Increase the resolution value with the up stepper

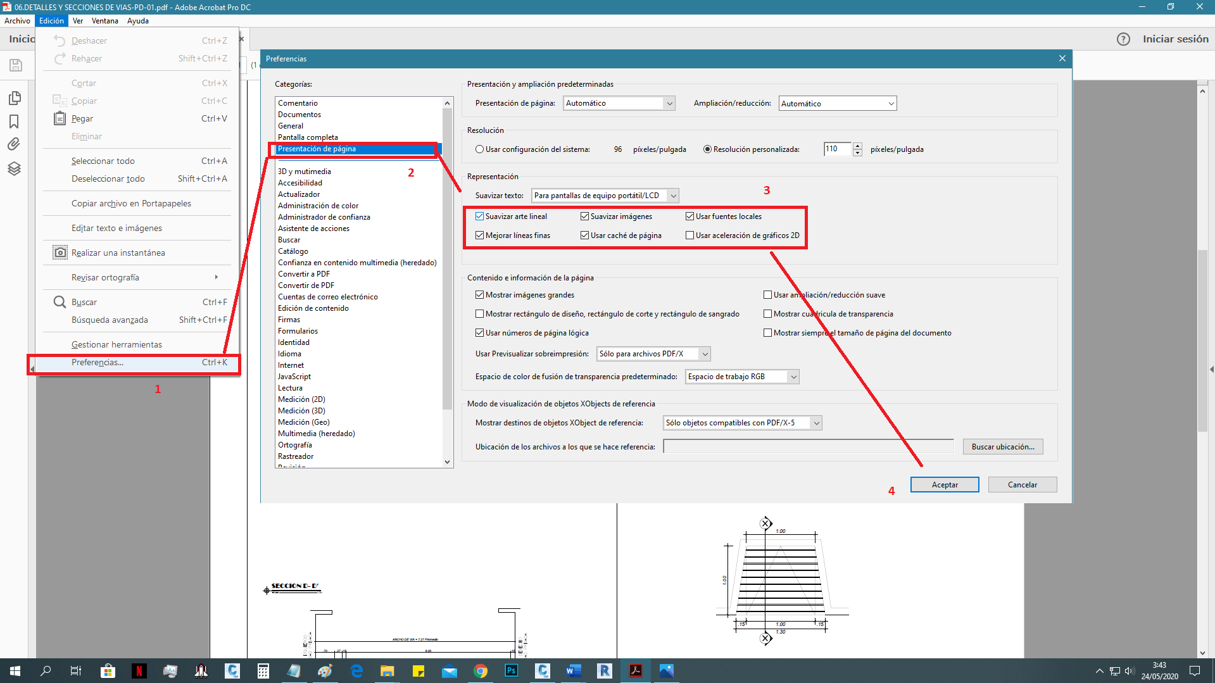click(x=858, y=146)
